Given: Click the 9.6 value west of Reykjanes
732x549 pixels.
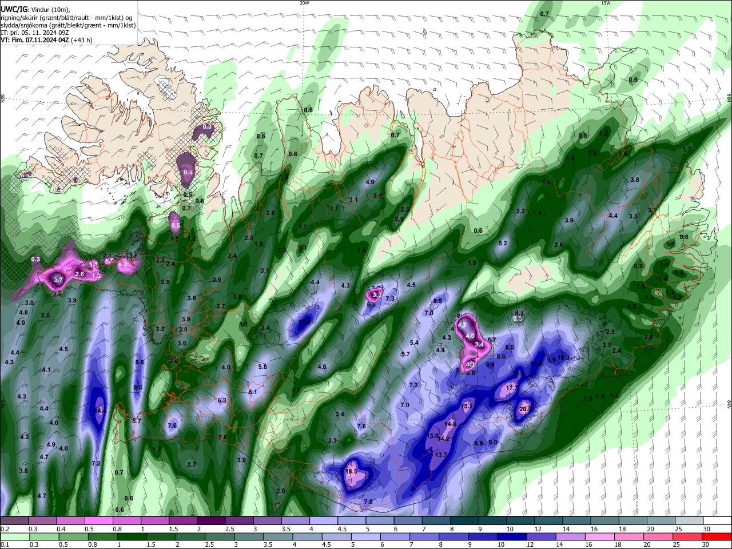Looking at the screenshot, I should (138, 387).
